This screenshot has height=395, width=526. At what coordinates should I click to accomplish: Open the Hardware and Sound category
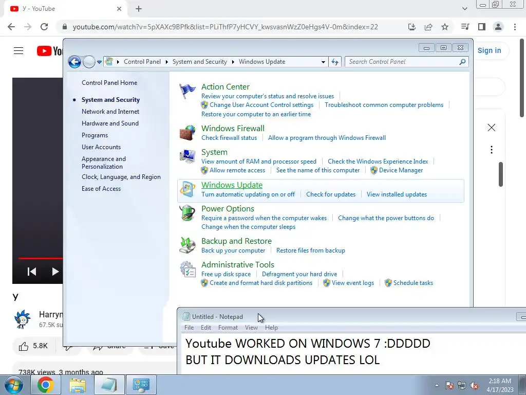pyautogui.click(x=110, y=123)
